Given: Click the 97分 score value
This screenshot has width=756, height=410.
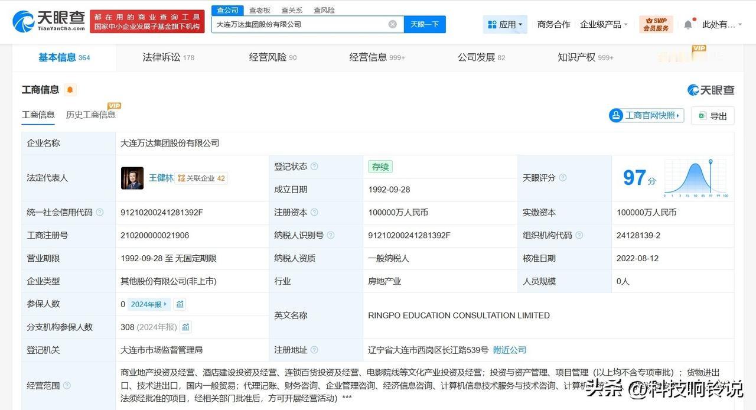Looking at the screenshot, I should click(x=639, y=178).
